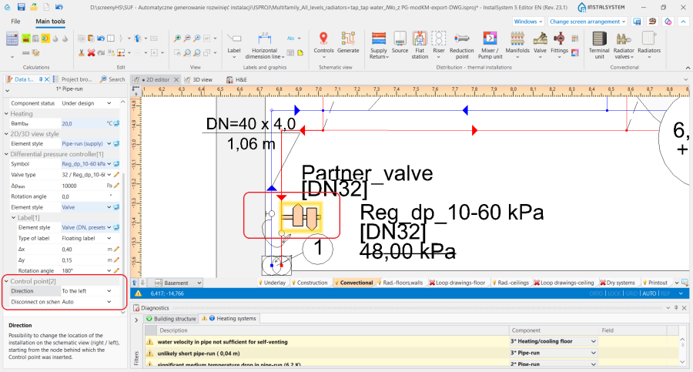Image resolution: width=693 pixels, height=372 pixels.
Task: Click the level-up arrow icon beside Basement
Action: (x=135, y=283)
